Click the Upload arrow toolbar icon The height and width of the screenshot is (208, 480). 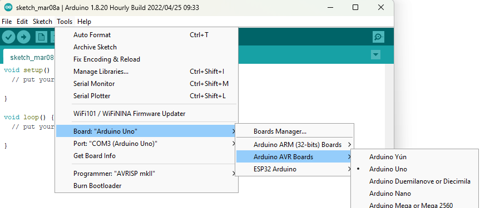coord(23,37)
